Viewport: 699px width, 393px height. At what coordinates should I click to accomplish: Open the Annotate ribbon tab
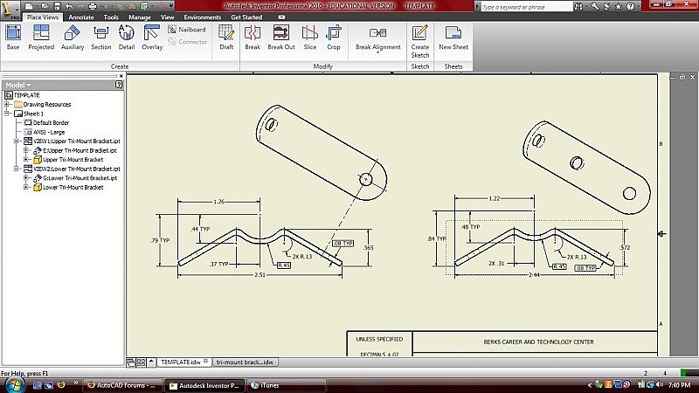click(81, 17)
